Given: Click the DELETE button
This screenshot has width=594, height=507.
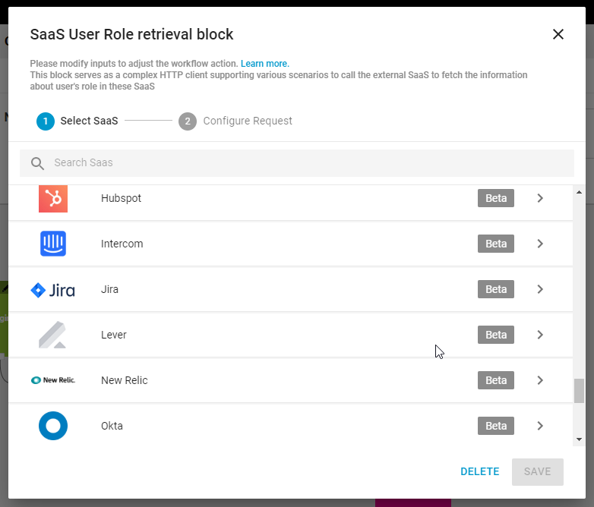Looking at the screenshot, I should pyautogui.click(x=479, y=472).
